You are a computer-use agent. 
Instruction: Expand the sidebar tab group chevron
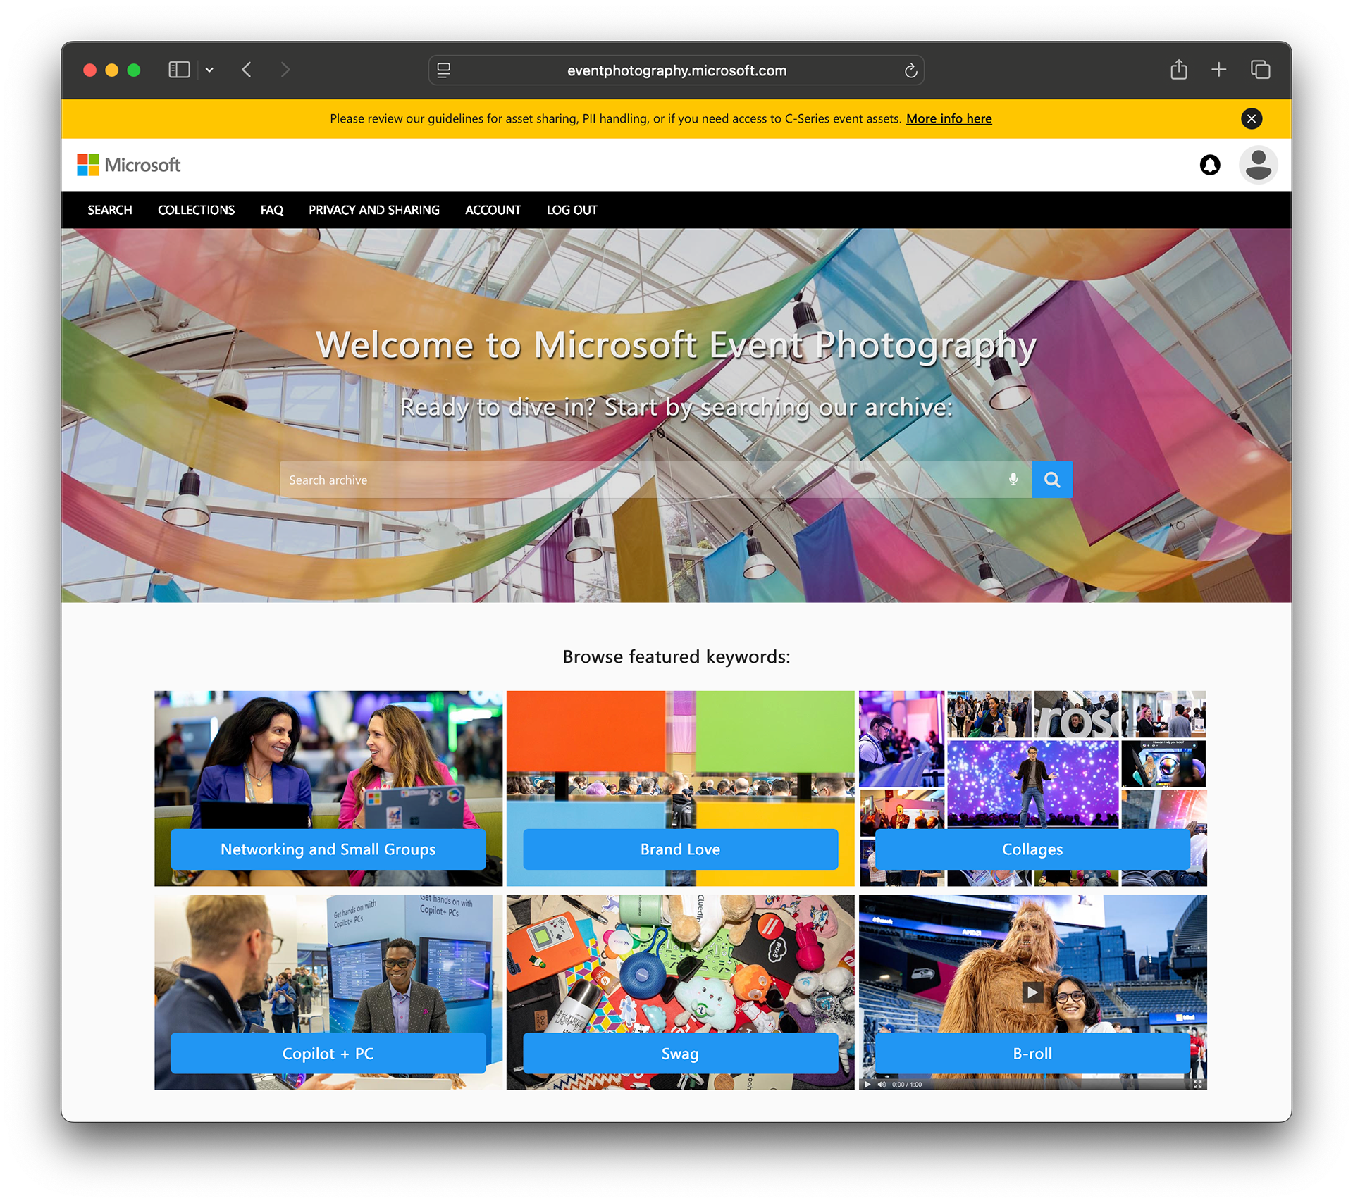coord(209,70)
